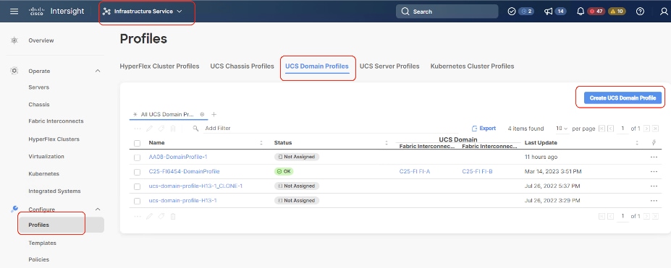Collapse the Configure section chevron
The image size is (671, 268).
[x=98, y=209]
